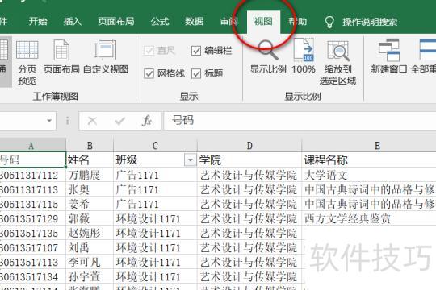The image size is (436, 290).
Task: Select the 视图 ribbon tab
Action: tap(263, 22)
